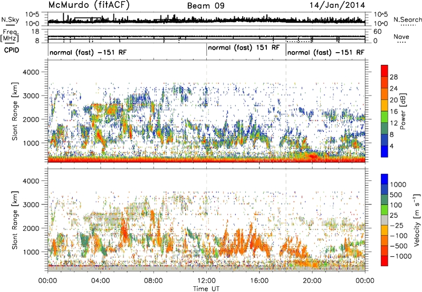This screenshot has width=422, height=292.
Task: Click the '-1000' label on Velocity colorbar
Action: coord(400,256)
